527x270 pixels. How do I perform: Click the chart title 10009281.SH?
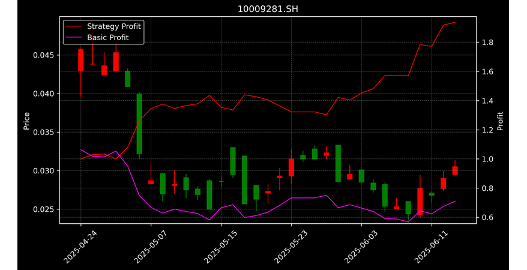tap(268, 9)
